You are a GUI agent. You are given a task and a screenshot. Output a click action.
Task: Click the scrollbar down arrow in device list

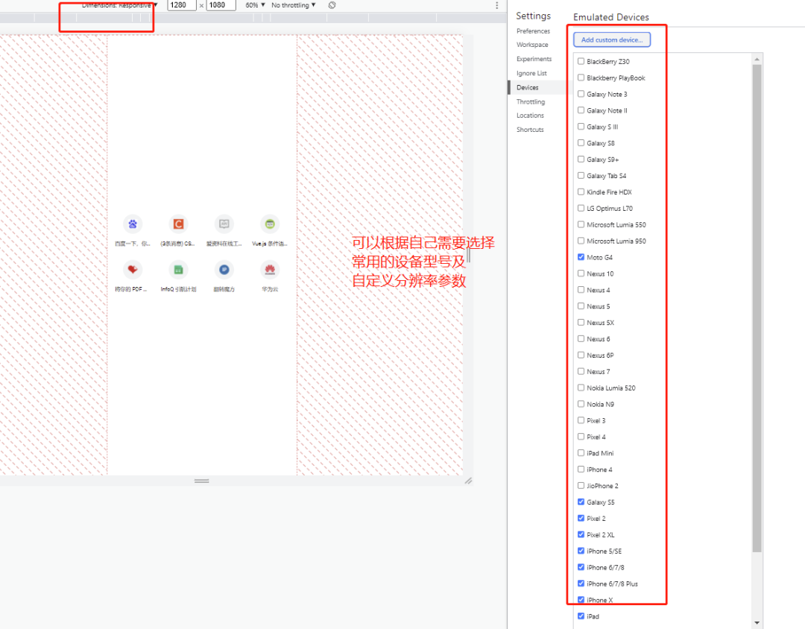coord(757,623)
